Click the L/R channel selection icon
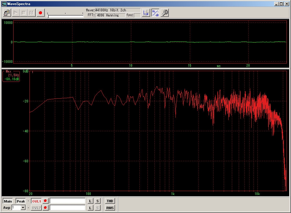 (x=146, y=13)
